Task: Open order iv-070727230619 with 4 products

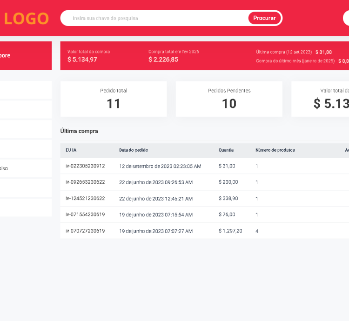Action: (x=85, y=231)
